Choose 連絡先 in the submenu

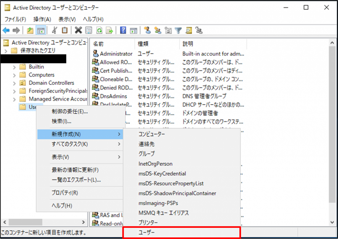tap(182, 144)
